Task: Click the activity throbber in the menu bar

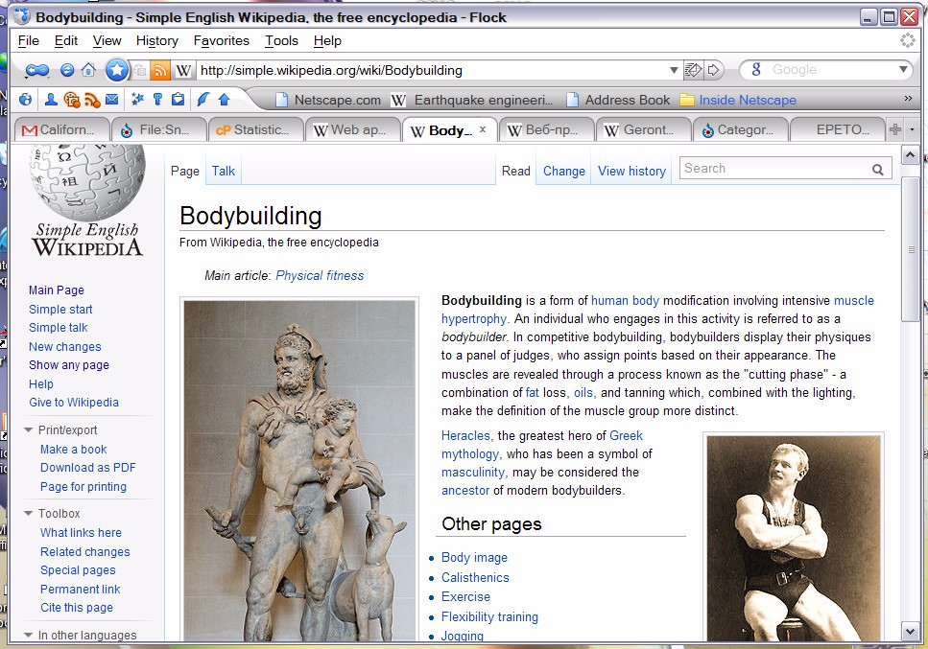Action: (907, 40)
